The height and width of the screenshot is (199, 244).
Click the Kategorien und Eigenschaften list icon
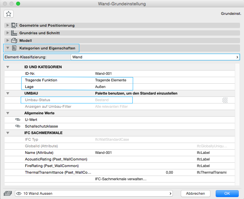click(x=14, y=48)
